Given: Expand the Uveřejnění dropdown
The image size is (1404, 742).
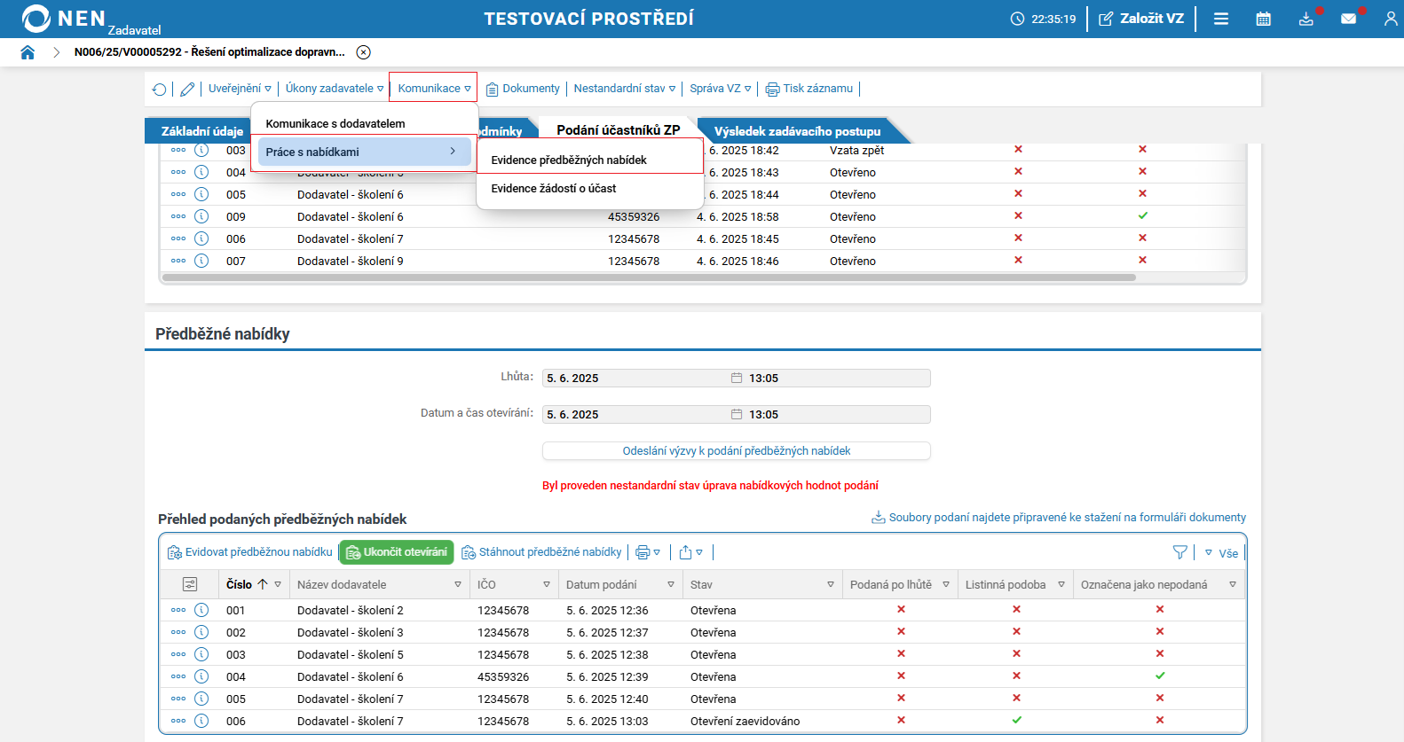Looking at the screenshot, I should point(240,89).
